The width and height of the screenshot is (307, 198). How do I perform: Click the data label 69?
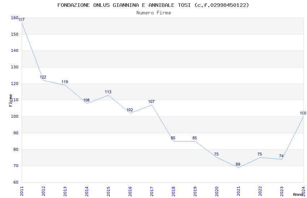tap(238, 165)
